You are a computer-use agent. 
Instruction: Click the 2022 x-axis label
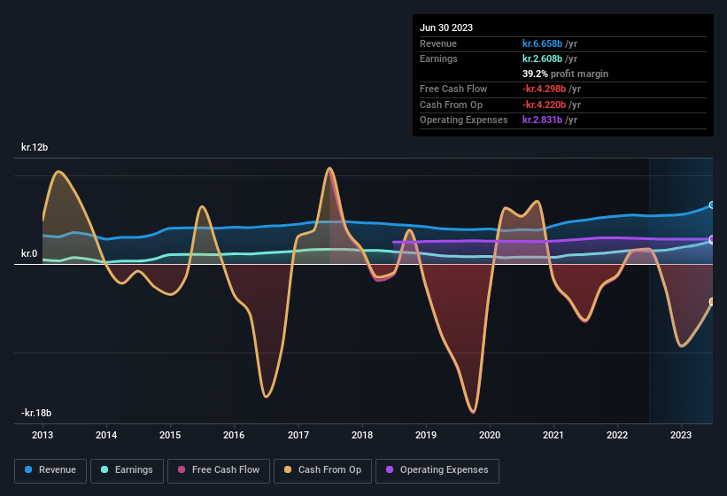click(617, 435)
